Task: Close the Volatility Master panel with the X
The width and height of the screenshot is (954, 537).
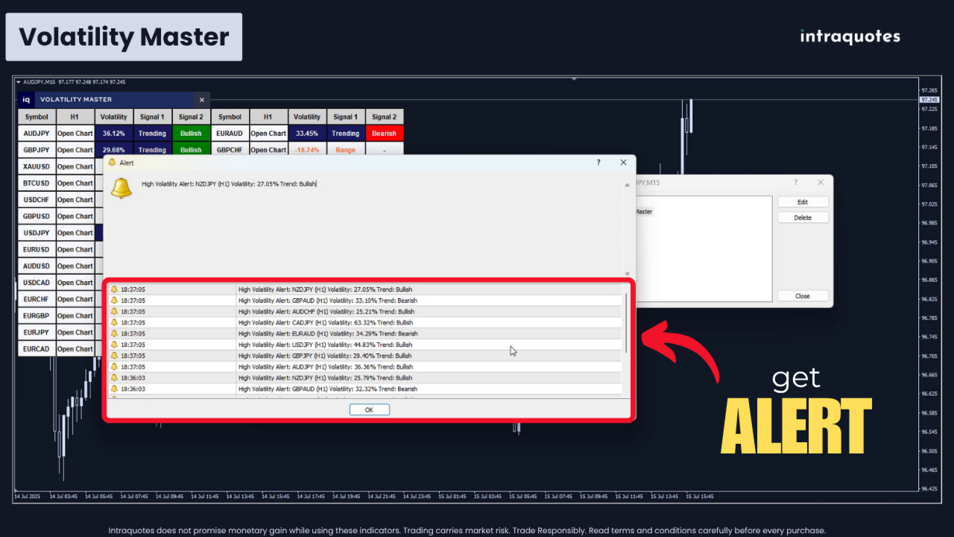Action: (201, 99)
